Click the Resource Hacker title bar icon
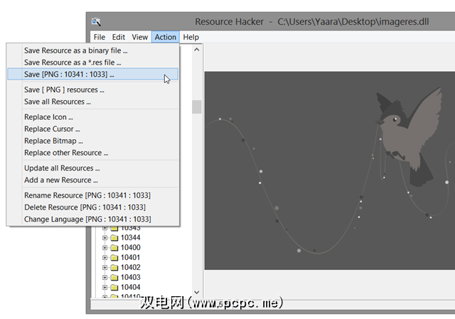 click(x=97, y=21)
